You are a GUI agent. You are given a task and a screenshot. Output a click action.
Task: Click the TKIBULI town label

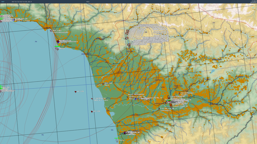[207, 80]
